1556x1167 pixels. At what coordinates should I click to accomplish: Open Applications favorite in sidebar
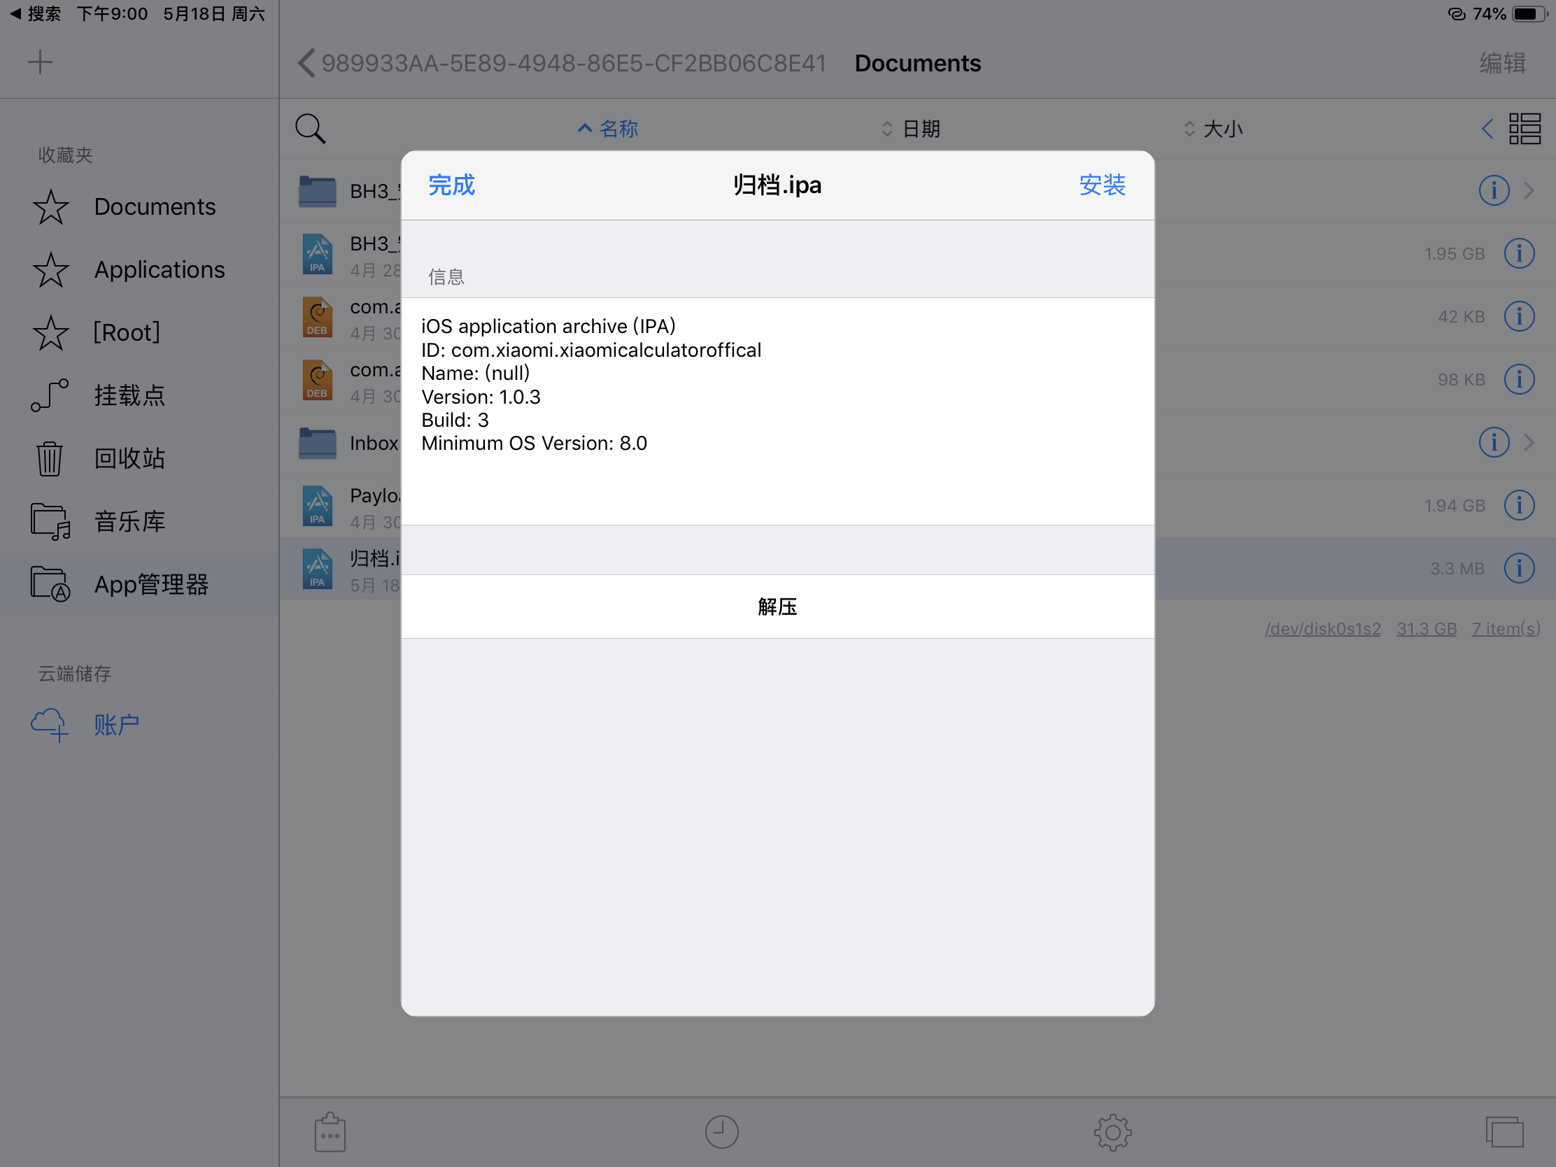click(159, 270)
